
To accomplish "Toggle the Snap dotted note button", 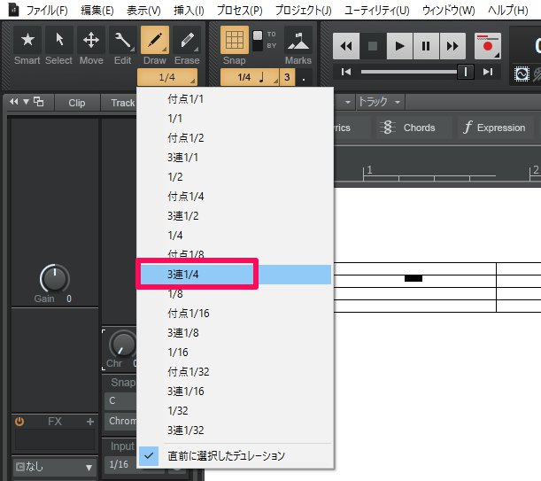I will tap(304, 77).
